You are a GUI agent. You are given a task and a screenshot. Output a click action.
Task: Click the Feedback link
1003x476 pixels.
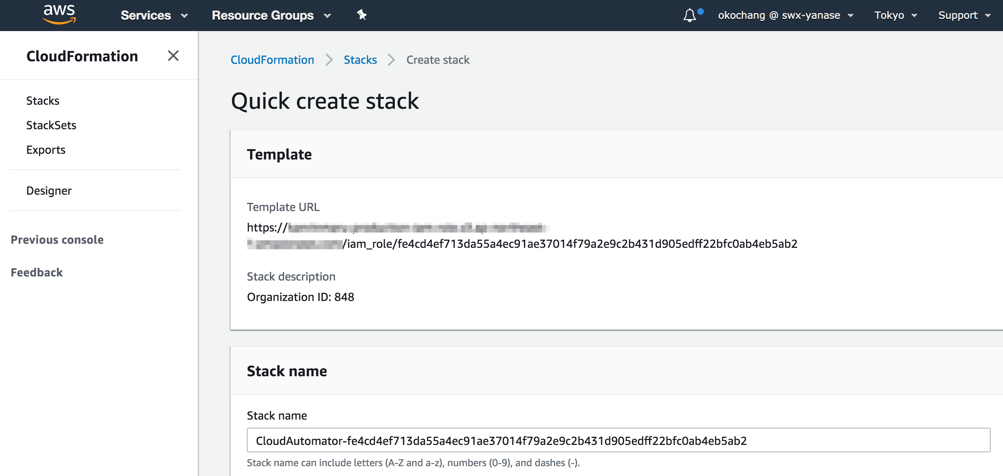37,272
